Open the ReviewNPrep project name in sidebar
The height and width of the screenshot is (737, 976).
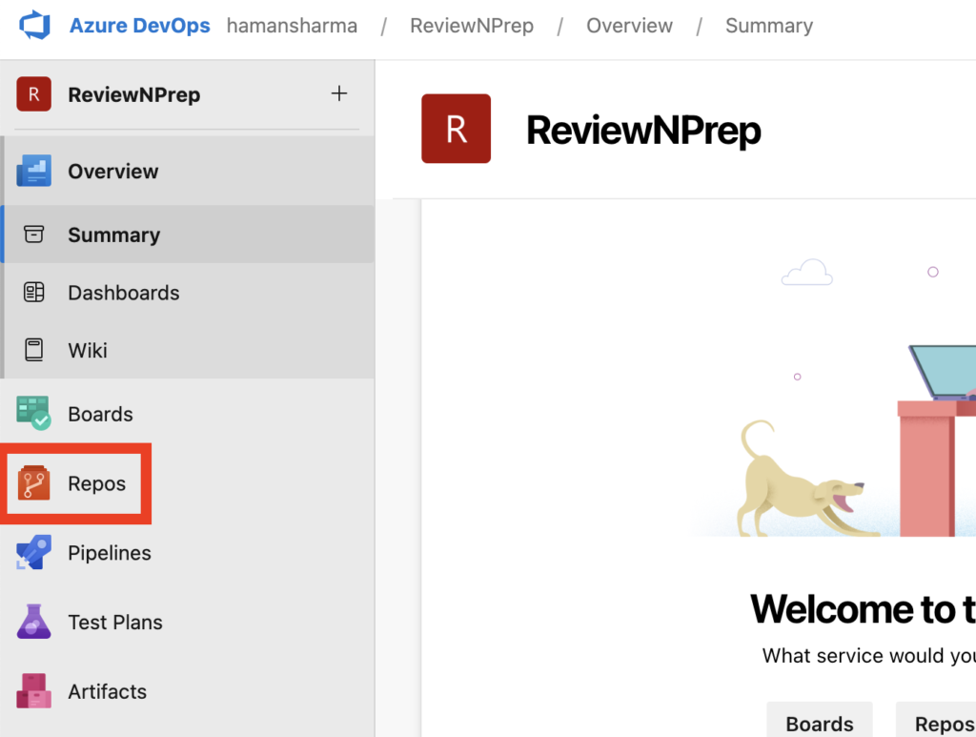tap(133, 94)
